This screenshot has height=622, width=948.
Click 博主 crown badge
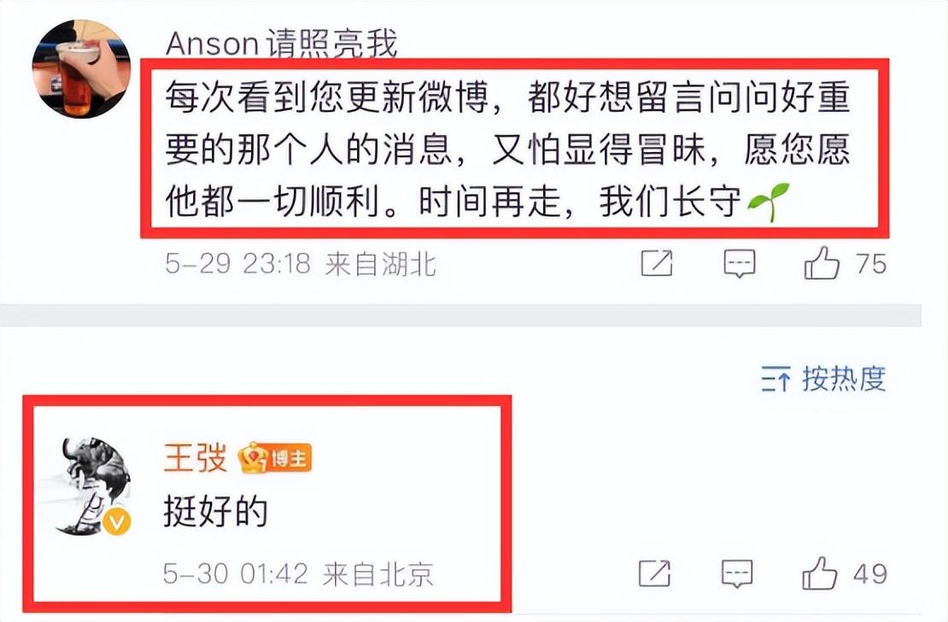pos(275,458)
